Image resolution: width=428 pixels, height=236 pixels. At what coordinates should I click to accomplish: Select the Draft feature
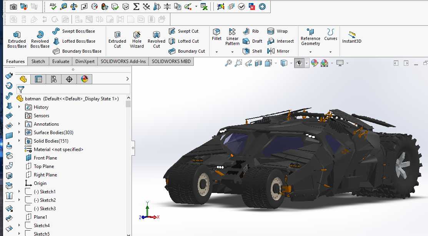click(253, 41)
